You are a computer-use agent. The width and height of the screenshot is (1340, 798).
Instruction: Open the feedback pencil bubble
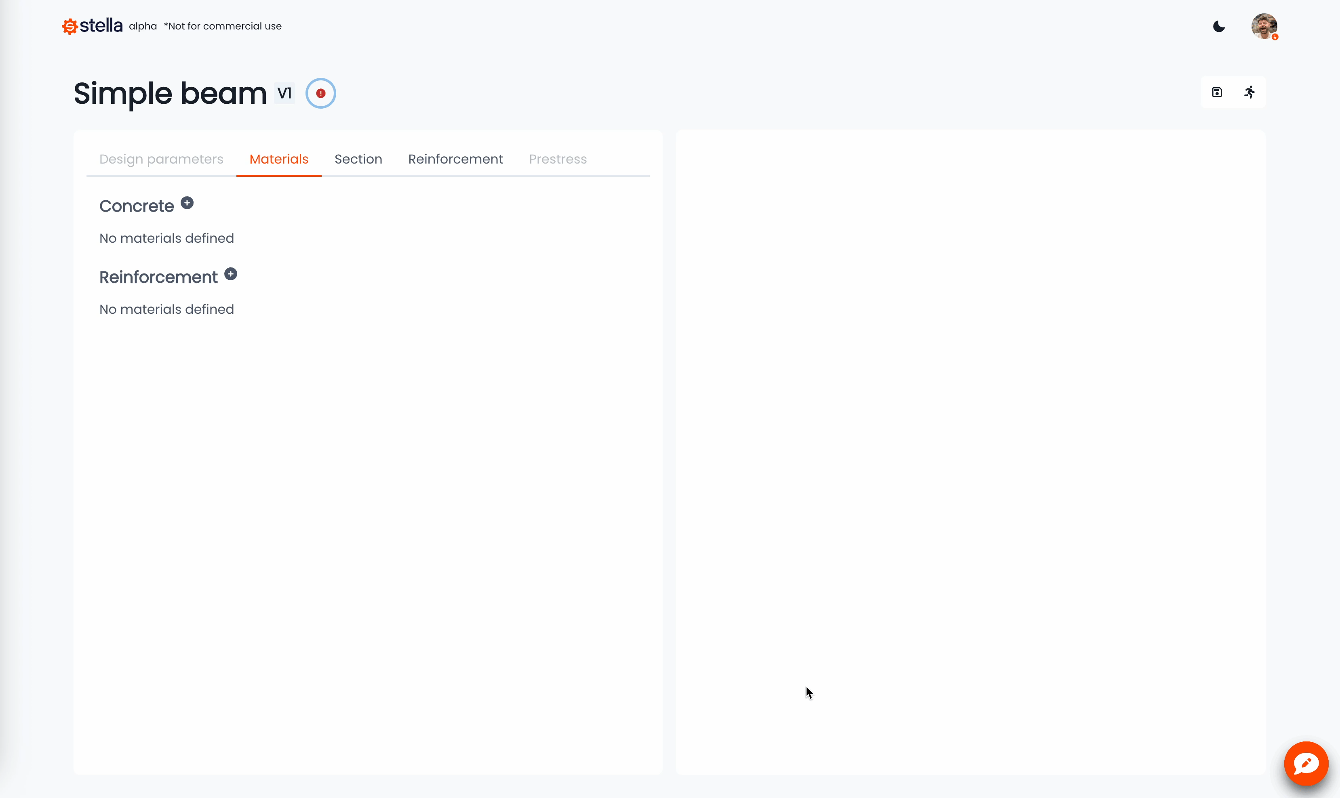1306,764
